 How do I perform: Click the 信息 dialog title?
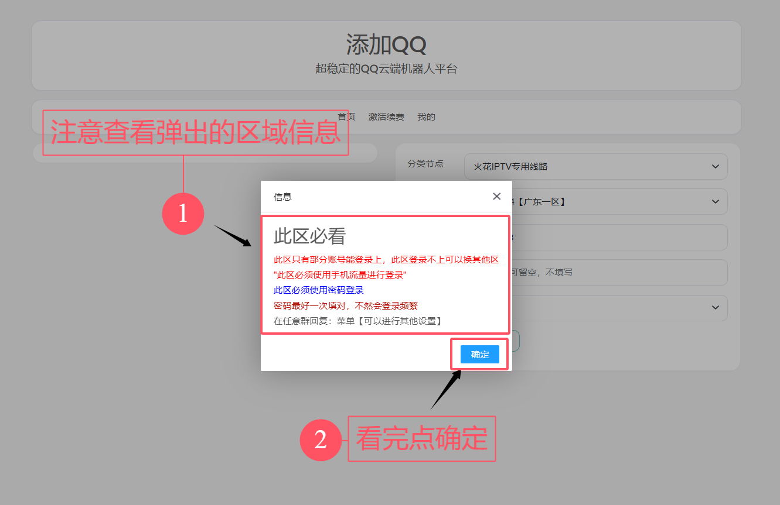[282, 197]
